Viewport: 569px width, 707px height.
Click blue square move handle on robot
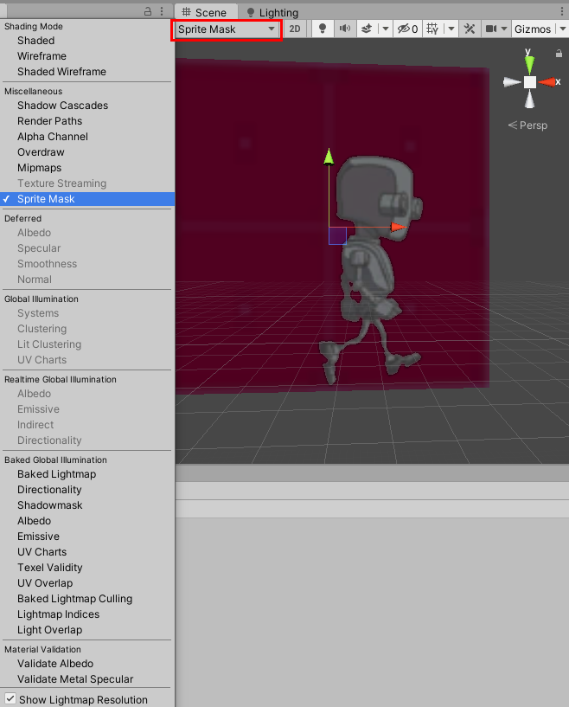tap(337, 236)
